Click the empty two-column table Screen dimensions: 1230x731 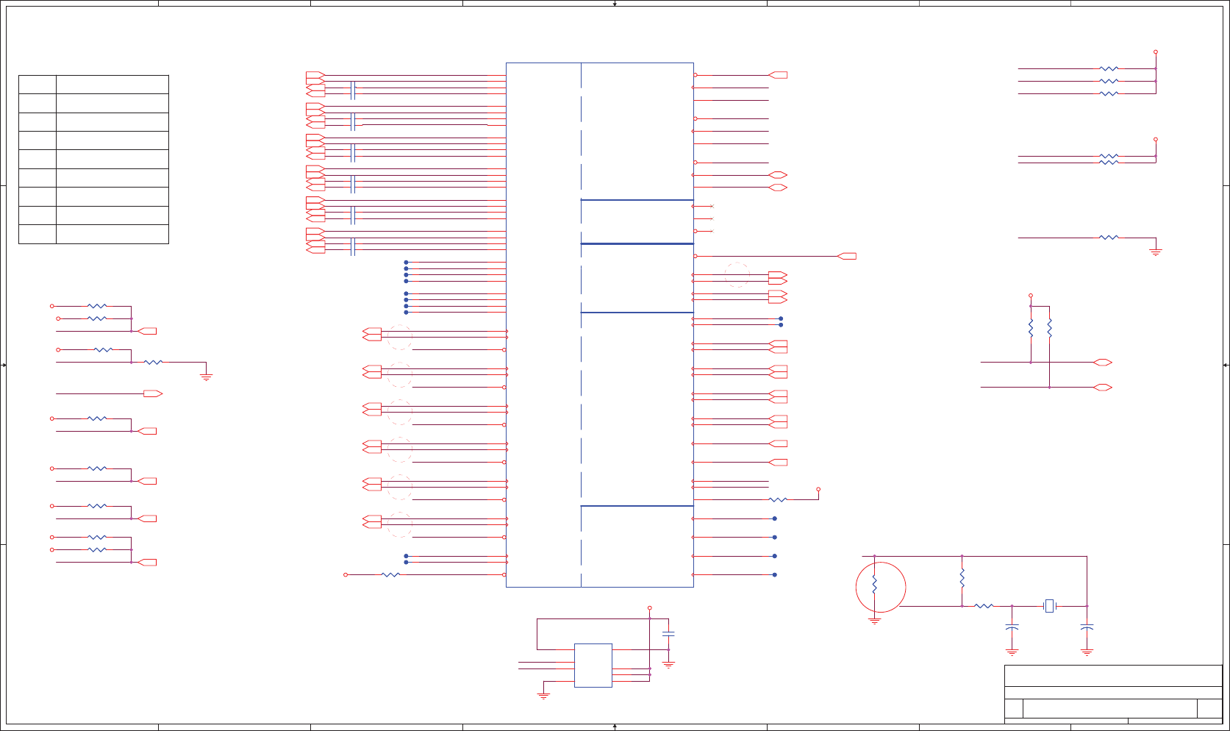click(93, 159)
